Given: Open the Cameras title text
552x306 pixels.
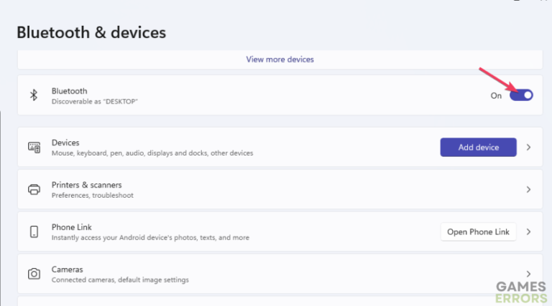Looking at the screenshot, I should coord(67,269).
